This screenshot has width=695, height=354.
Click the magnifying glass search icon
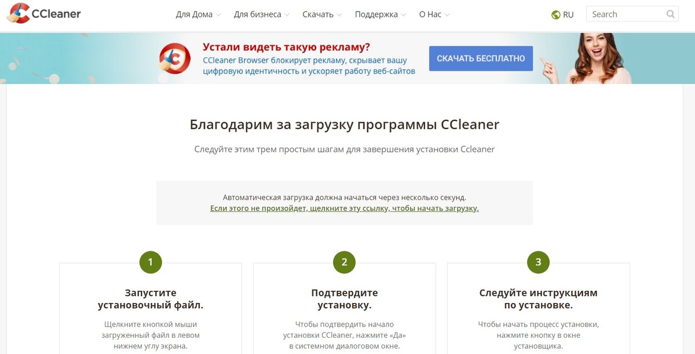coord(670,13)
